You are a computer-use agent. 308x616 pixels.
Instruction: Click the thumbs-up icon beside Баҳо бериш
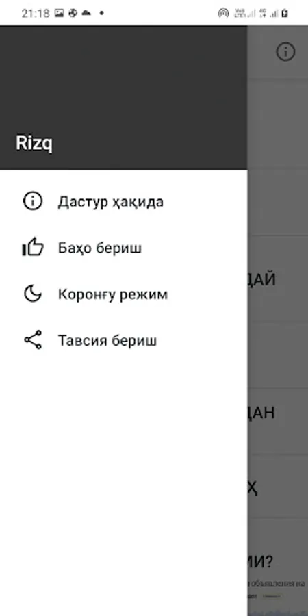(33, 248)
